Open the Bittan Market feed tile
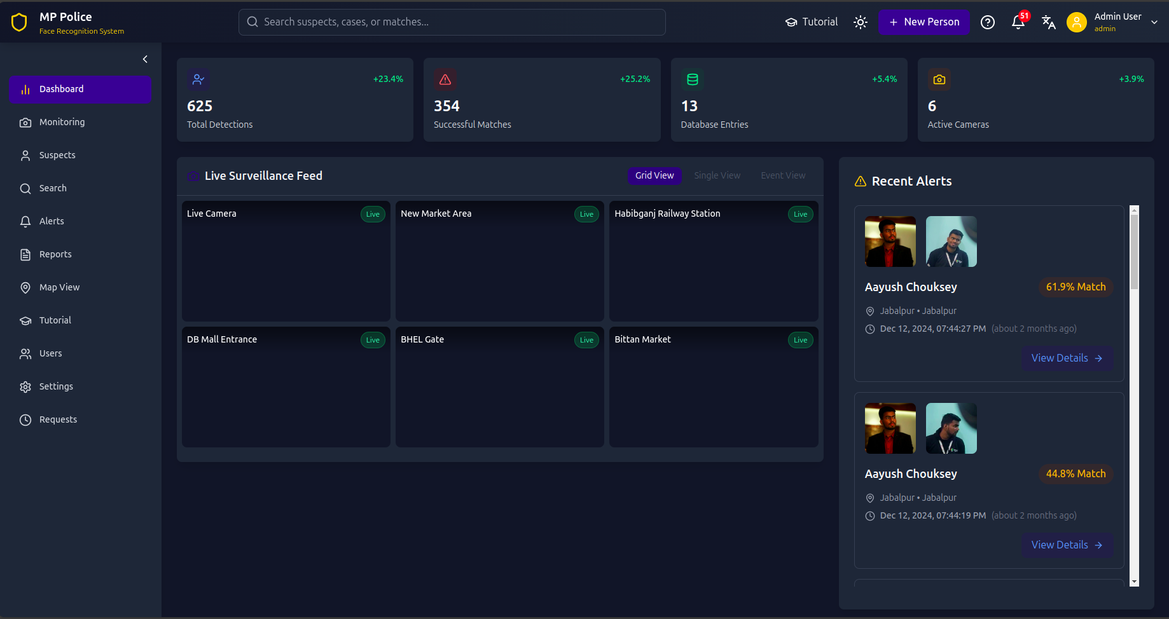The image size is (1169, 619). pos(714,387)
